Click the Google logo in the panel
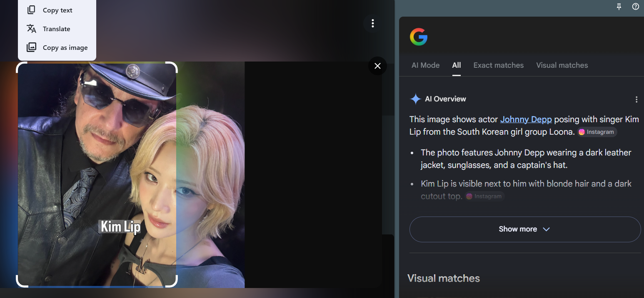 coord(419,37)
